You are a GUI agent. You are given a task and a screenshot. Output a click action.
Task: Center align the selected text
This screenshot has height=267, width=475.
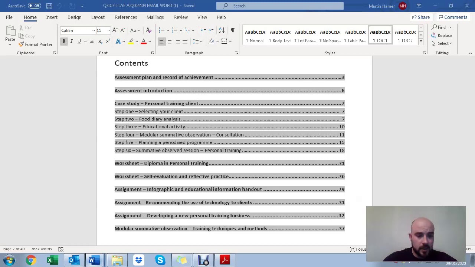170,41
